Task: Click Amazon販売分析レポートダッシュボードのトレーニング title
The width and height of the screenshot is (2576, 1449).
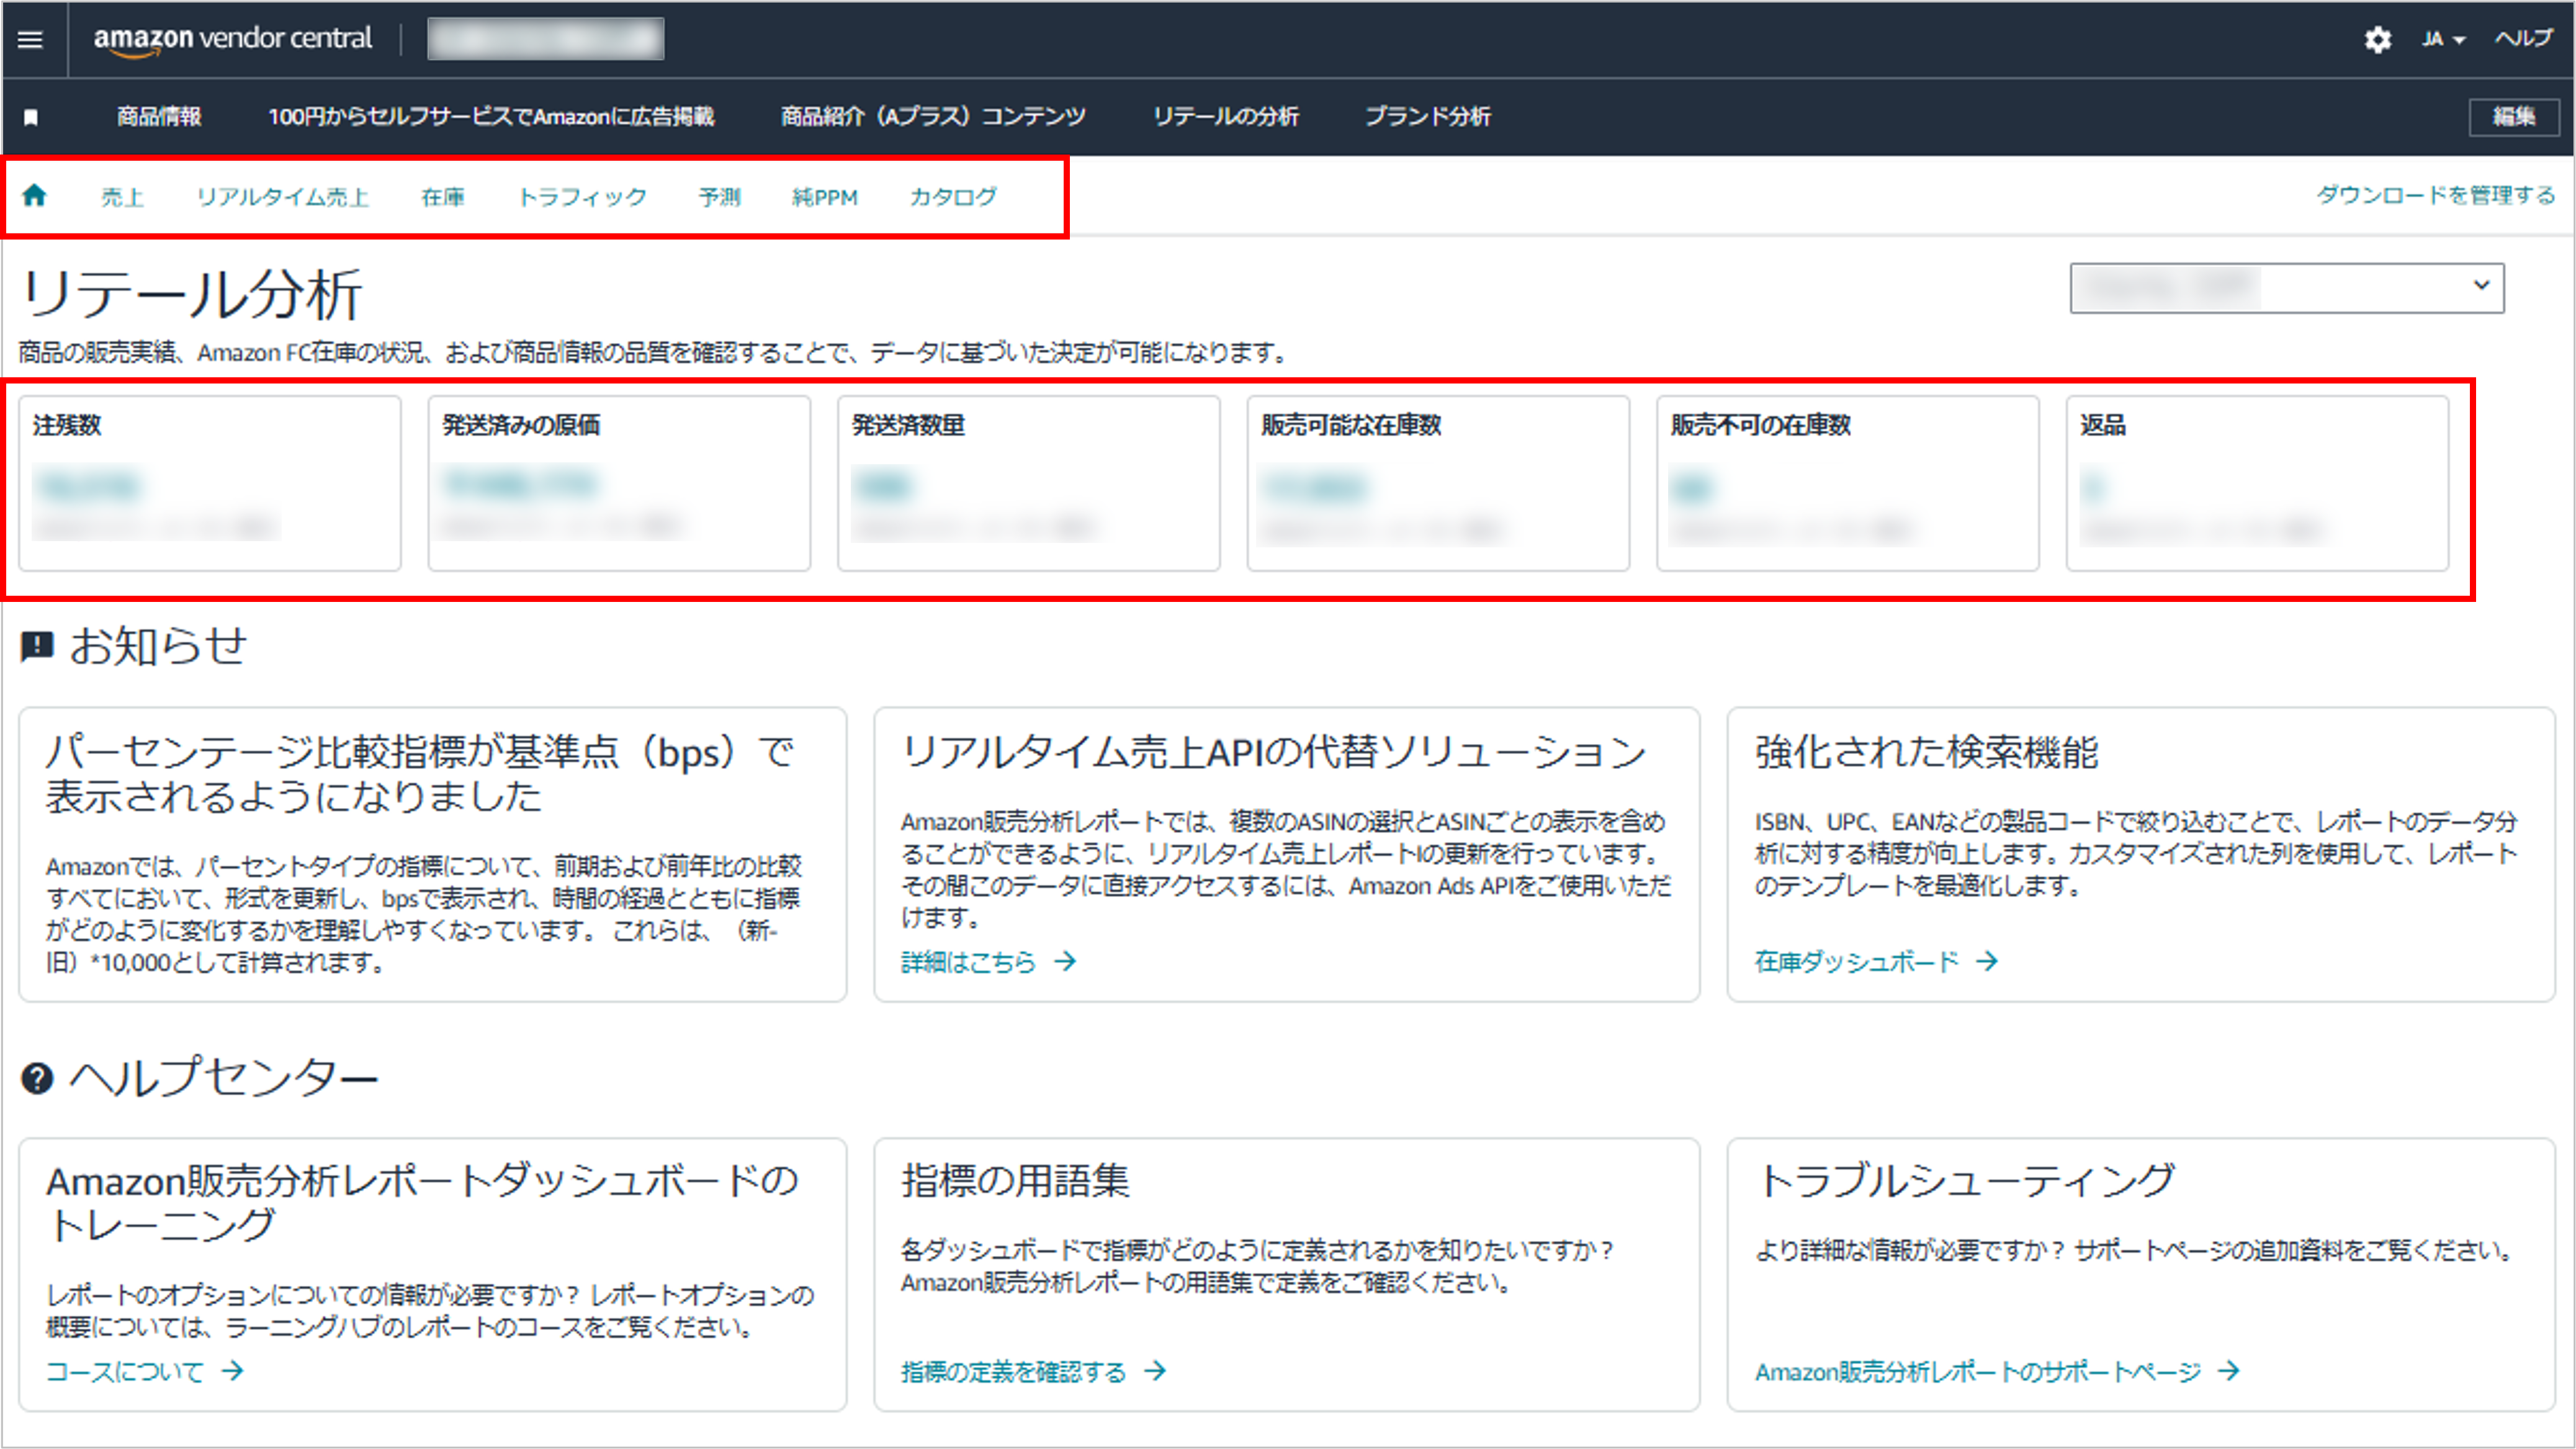Action: (x=423, y=1203)
